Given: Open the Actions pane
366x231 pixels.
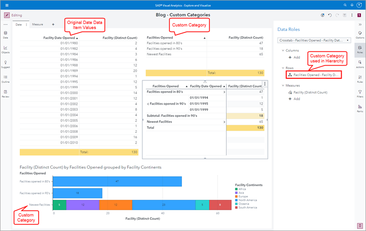Looking at the screenshot, I should click(360, 64).
